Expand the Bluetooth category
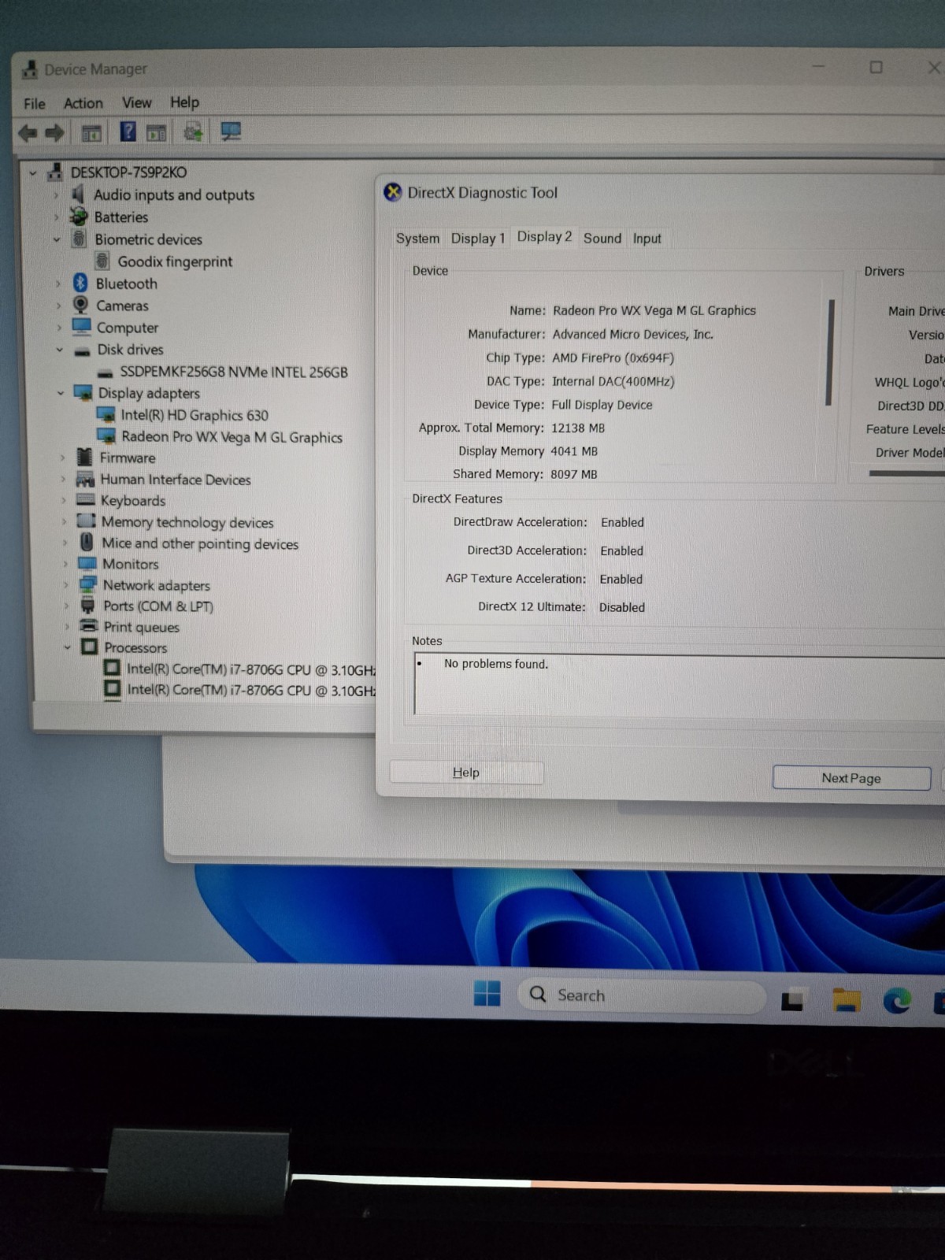 (58, 283)
